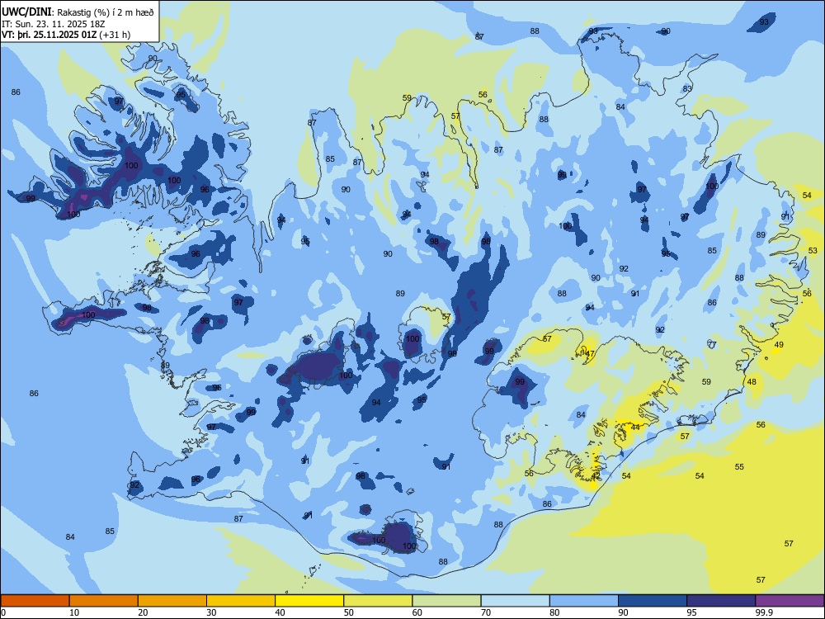Click the purple 99.9 legend swatch
The width and height of the screenshot is (825, 619).
(790, 601)
